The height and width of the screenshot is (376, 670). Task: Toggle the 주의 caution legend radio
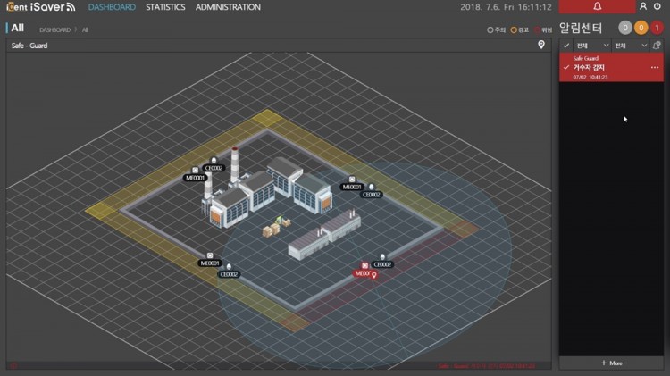coord(490,29)
